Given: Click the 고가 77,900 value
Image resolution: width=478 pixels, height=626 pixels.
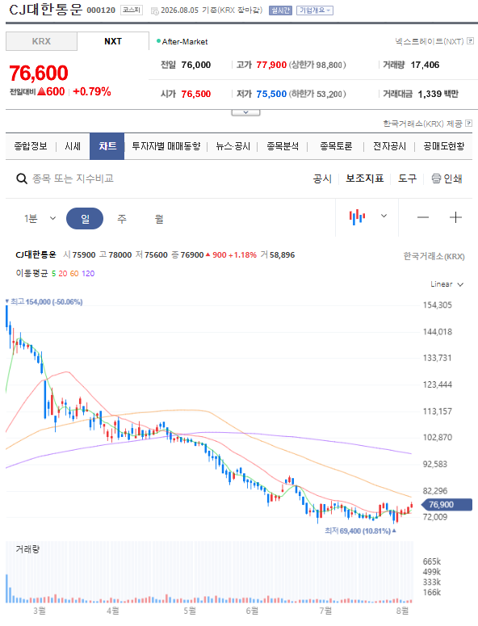Looking at the screenshot, I should [271, 65].
